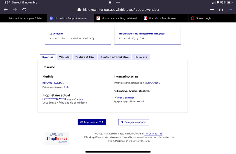Select the Synthèse tab
The image size is (236, 154).
point(48,57)
